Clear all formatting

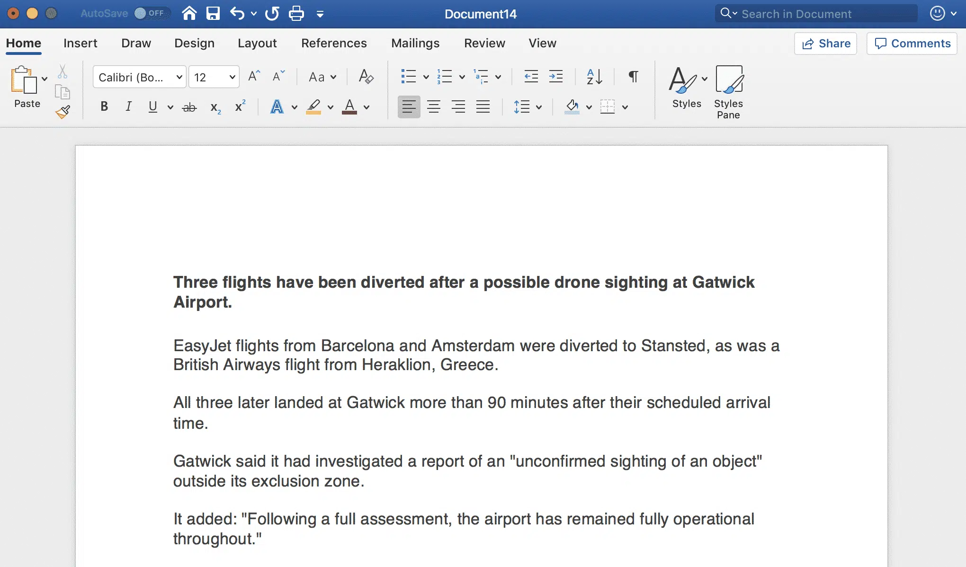pyautogui.click(x=366, y=76)
